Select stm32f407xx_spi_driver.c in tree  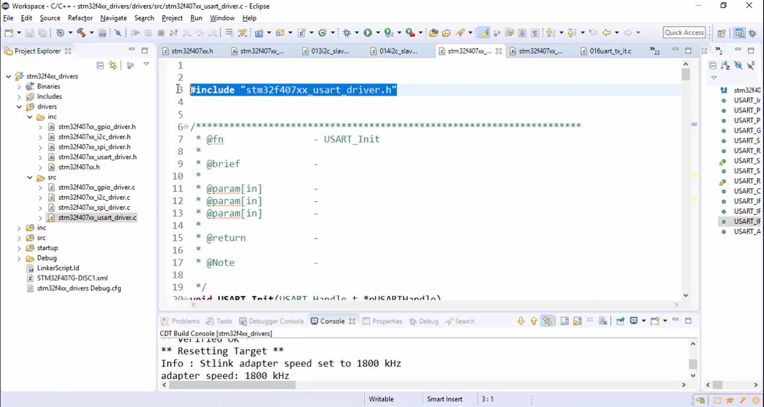[x=94, y=207]
